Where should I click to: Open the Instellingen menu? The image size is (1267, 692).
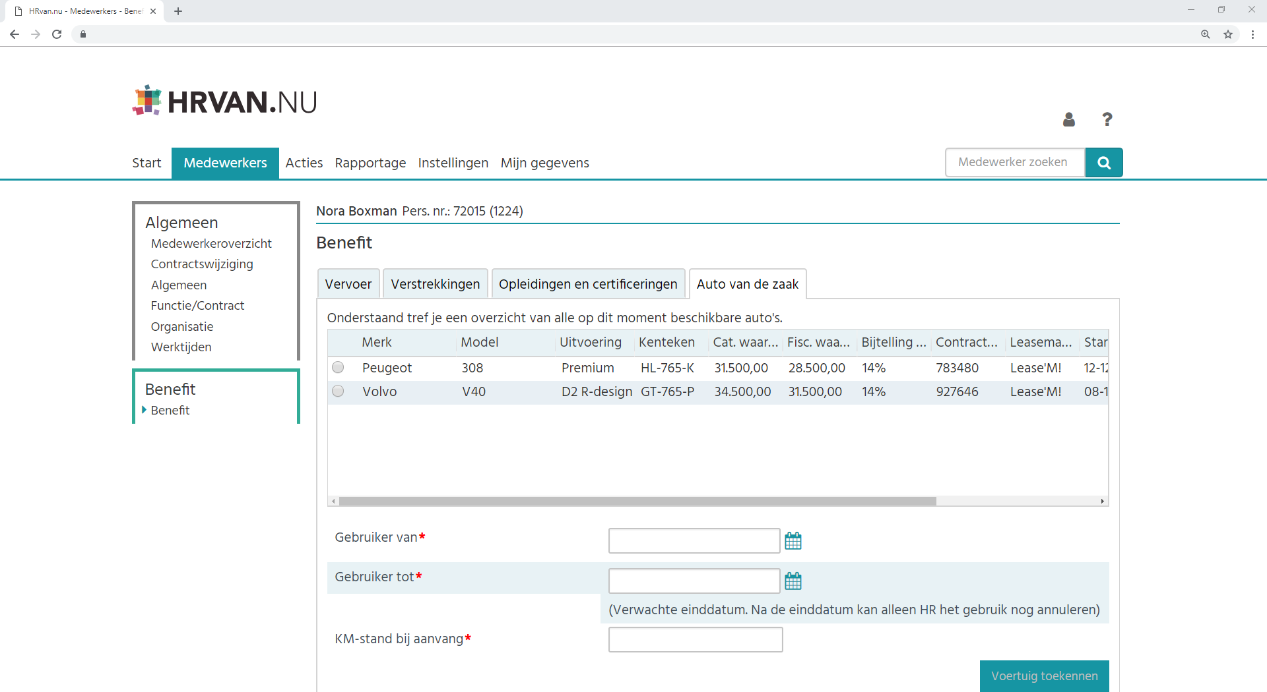tap(453, 163)
